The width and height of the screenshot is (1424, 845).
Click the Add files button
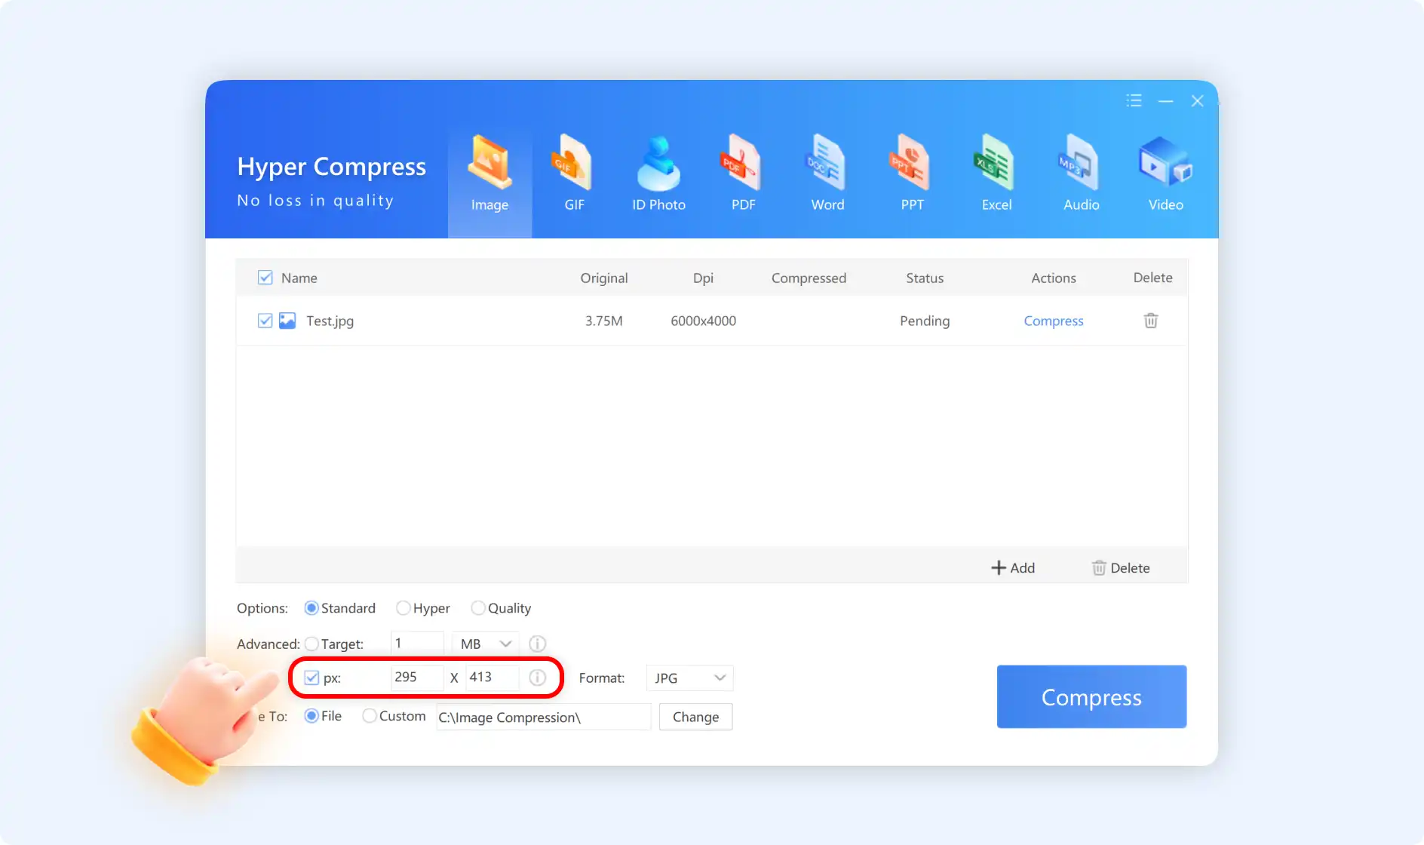click(x=1013, y=567)
